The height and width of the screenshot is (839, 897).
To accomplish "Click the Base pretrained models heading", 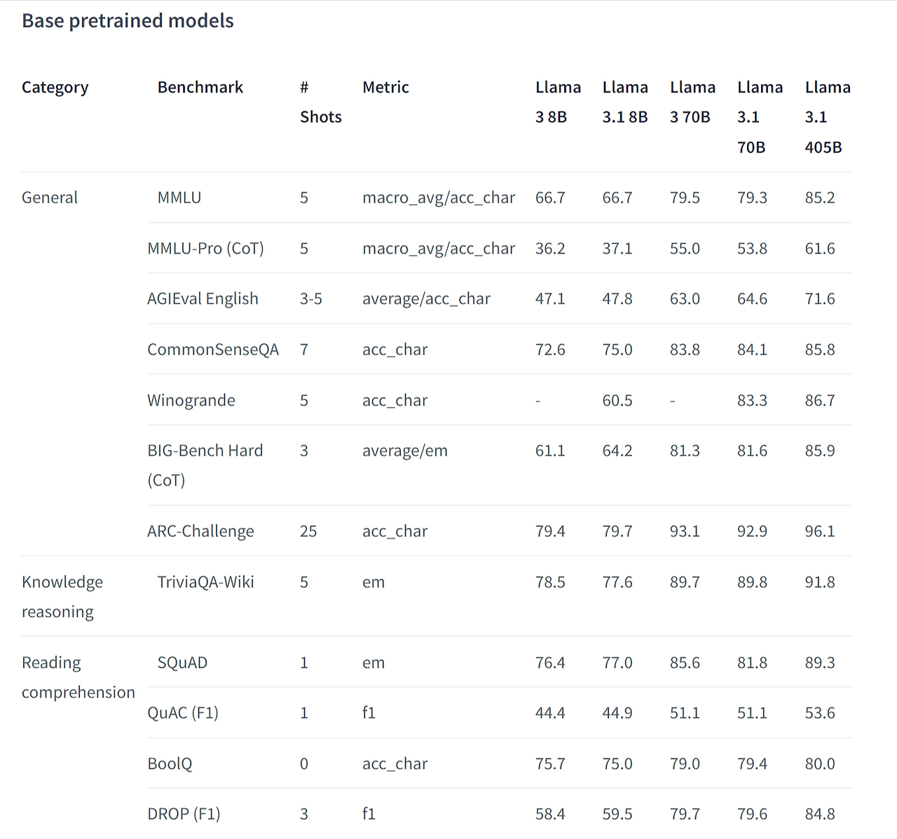I will 128,21.
